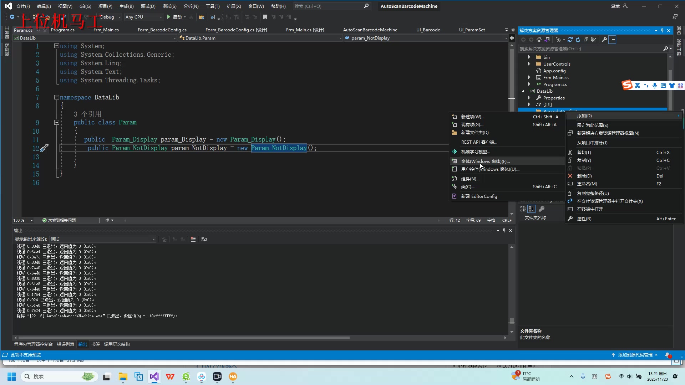Click the search magnifier in Solution Explorer
Viewport: 685px width, 385px height.
(x=666, y=48)
